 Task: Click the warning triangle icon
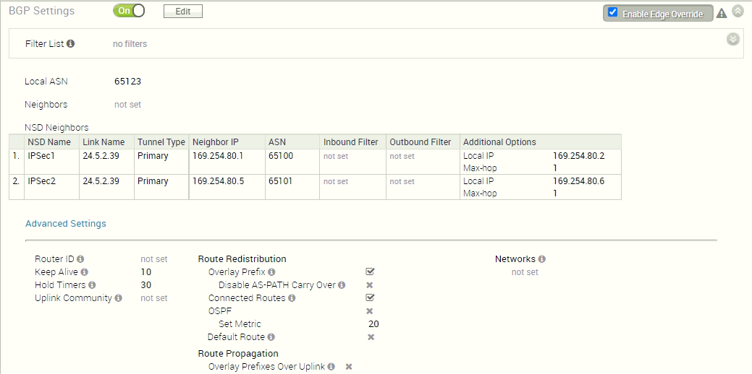click(722, 13)
